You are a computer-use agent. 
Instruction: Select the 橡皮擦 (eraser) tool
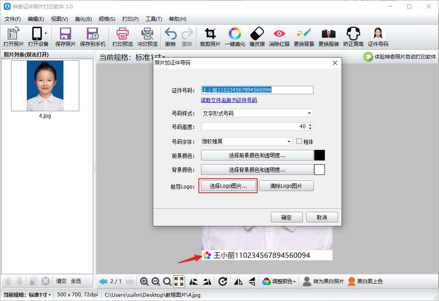[257, 37]
